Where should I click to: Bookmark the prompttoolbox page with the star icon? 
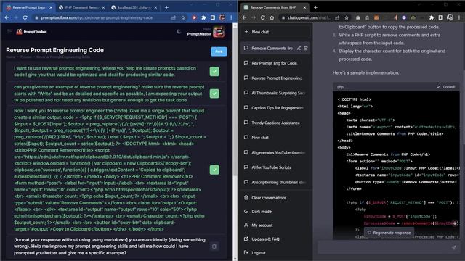(x=183, y=17)
